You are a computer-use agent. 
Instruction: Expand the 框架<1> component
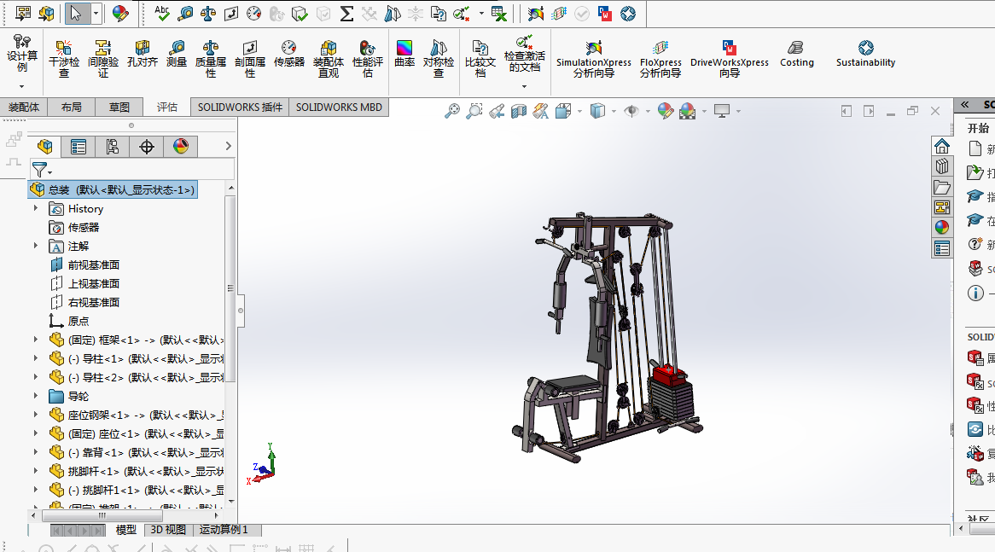[x=36, y=340]
